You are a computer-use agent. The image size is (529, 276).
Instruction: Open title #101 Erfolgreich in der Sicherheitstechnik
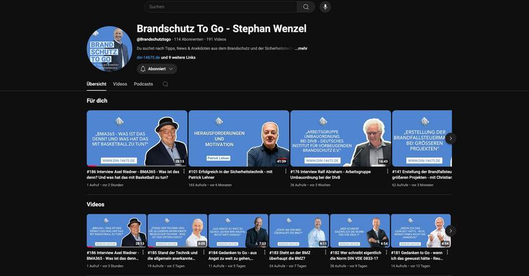click(231, 175)
